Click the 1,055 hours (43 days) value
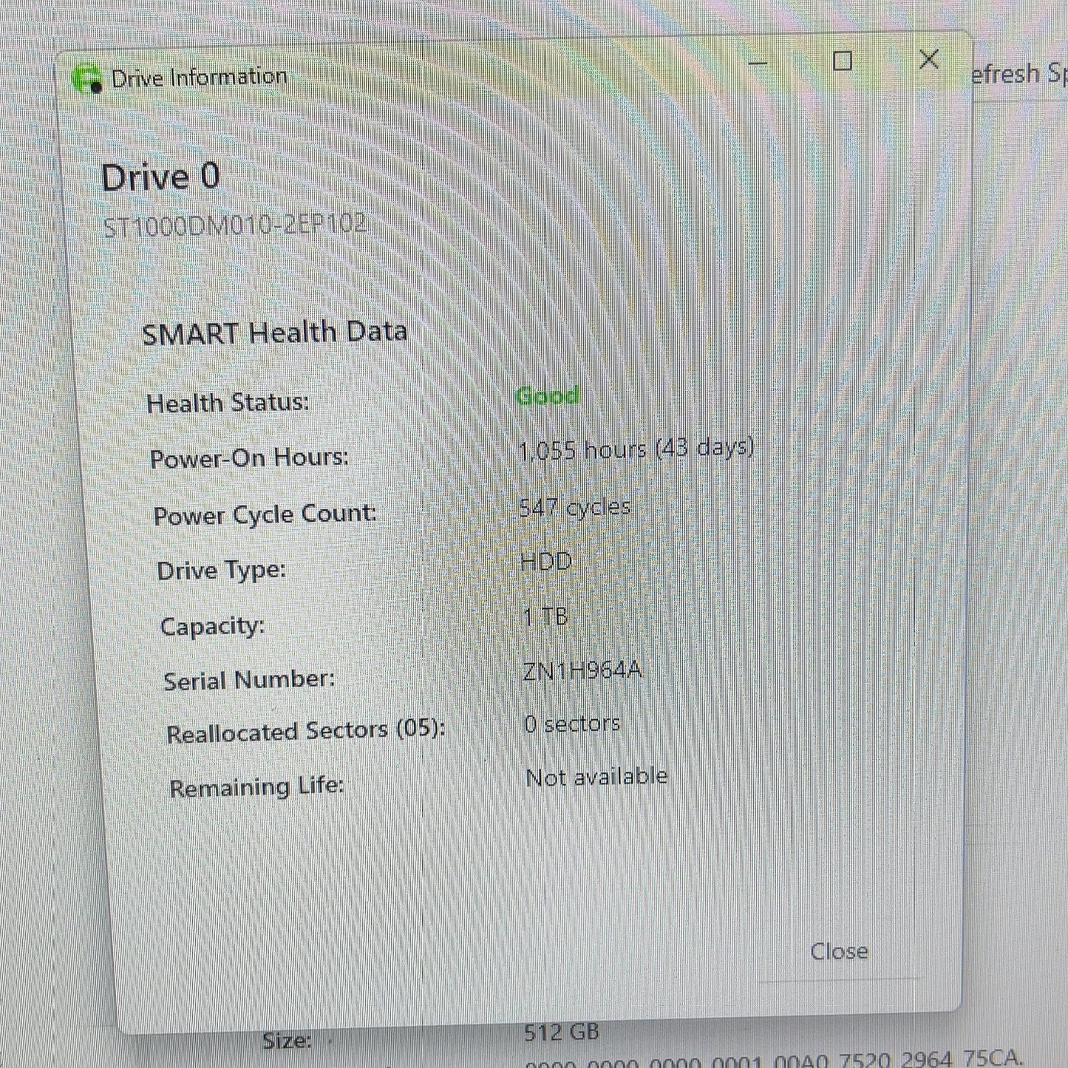The height and width of the screenshot is (1068, 1068). (636, 449)
